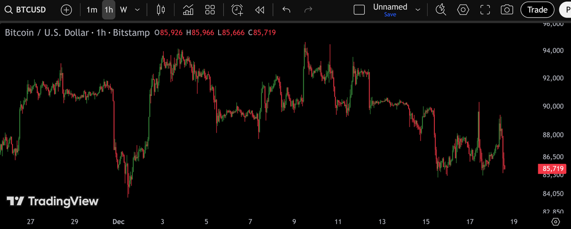Open the candlestick chart type selector
This screenshot has height=229, width=571.
(x=160, y=10)
